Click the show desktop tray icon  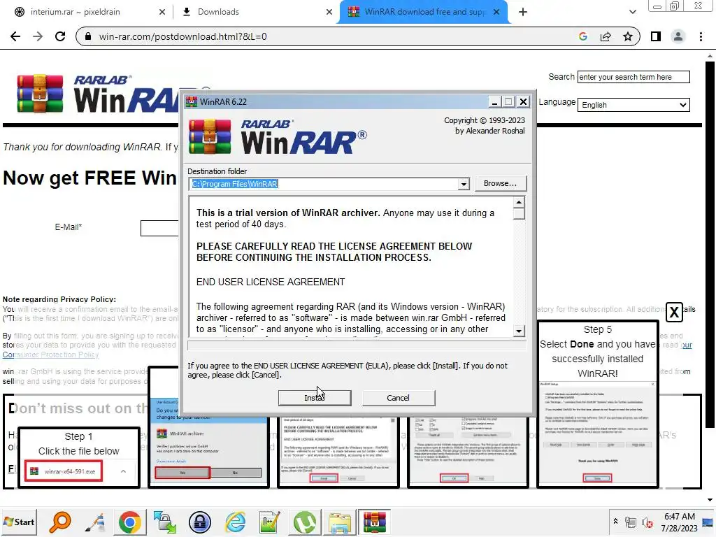pyautogui.click(x=708, y=522)
